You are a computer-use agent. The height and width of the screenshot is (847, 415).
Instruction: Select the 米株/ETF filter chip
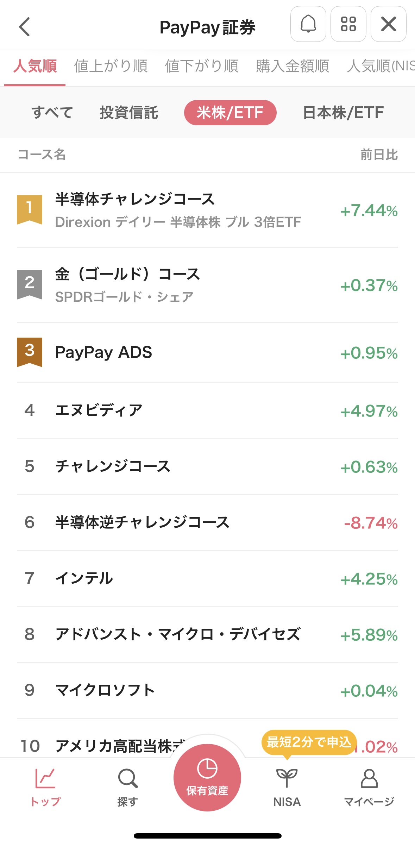coord(230,113)
